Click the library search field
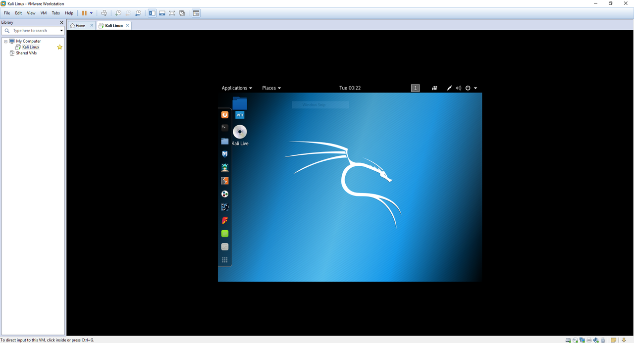634x343 pixels. click(33, 31)
